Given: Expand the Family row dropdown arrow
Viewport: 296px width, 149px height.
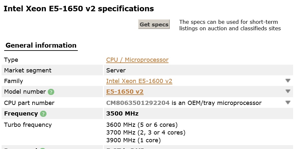Looking at the screenshot, I should click(x=288, y=81).
